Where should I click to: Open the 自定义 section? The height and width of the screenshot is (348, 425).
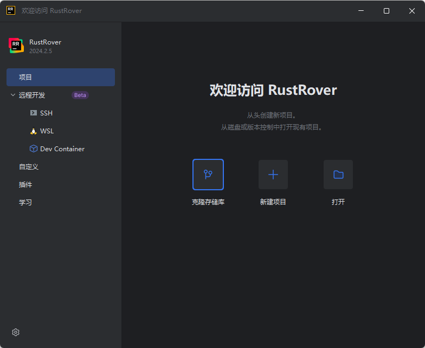pyautogui.click(x=29, y=167)
